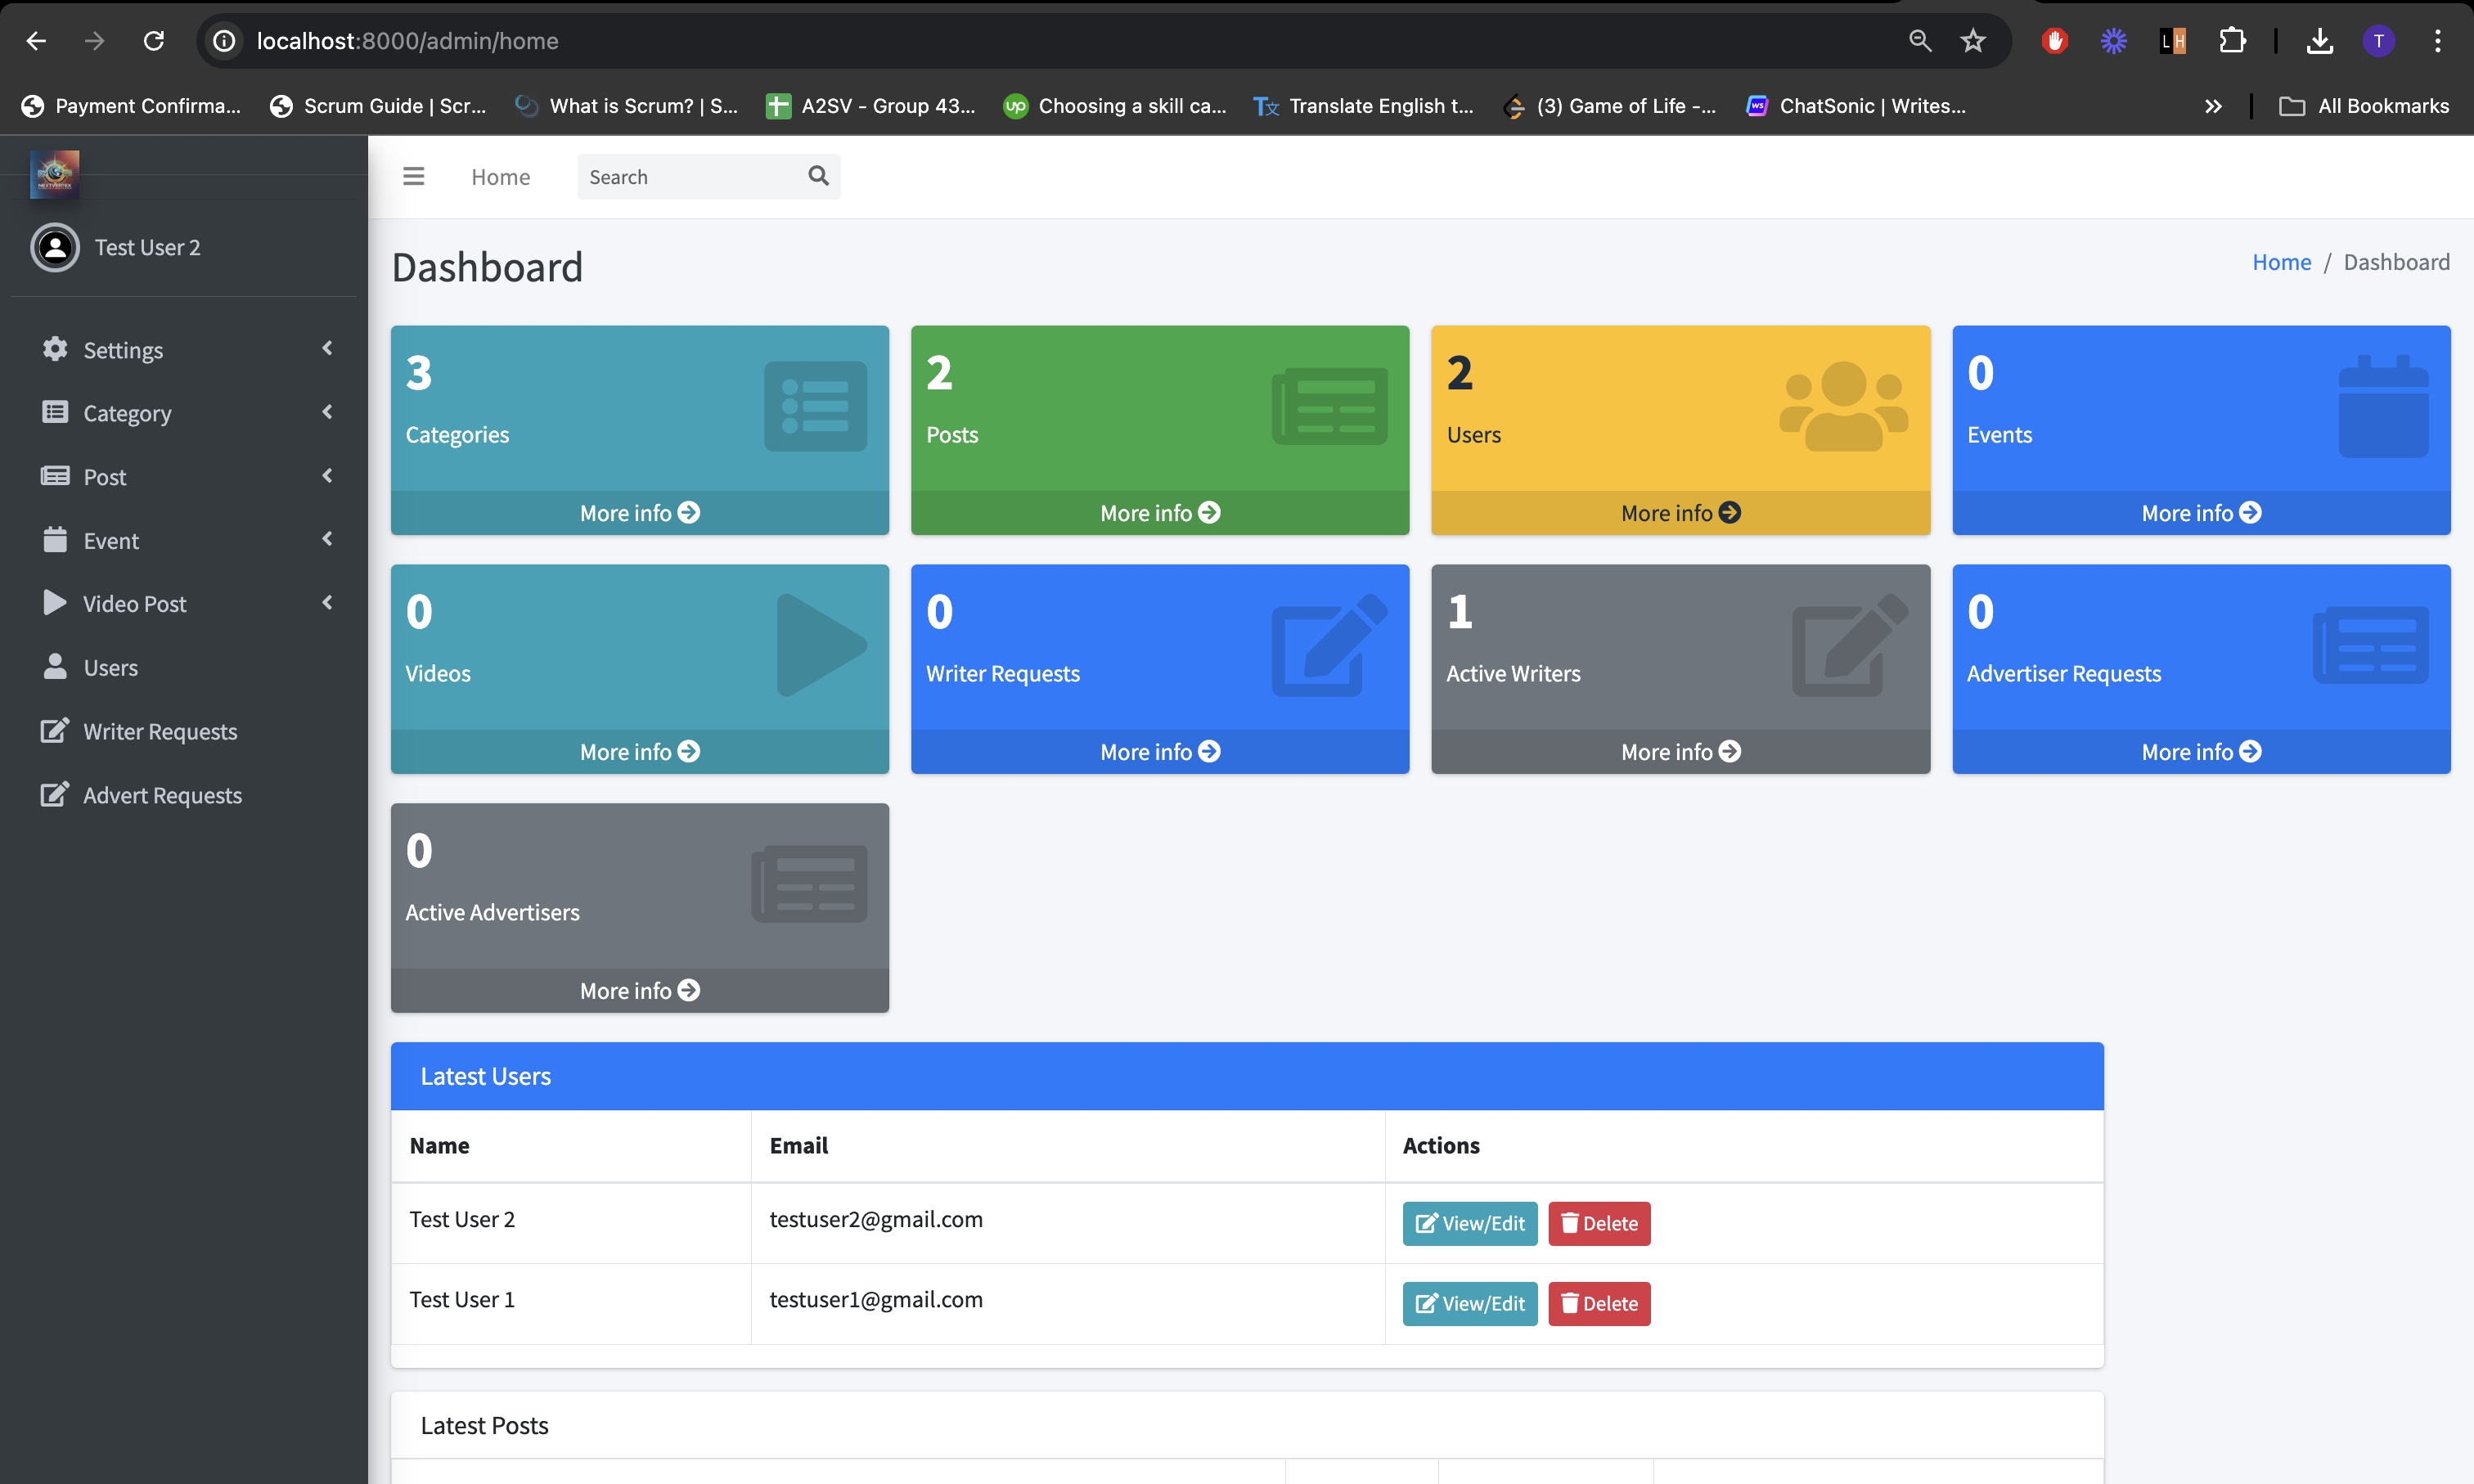2474x1484 pixels.
Task: Click the Users card group icon
Action: point(1843,406)
